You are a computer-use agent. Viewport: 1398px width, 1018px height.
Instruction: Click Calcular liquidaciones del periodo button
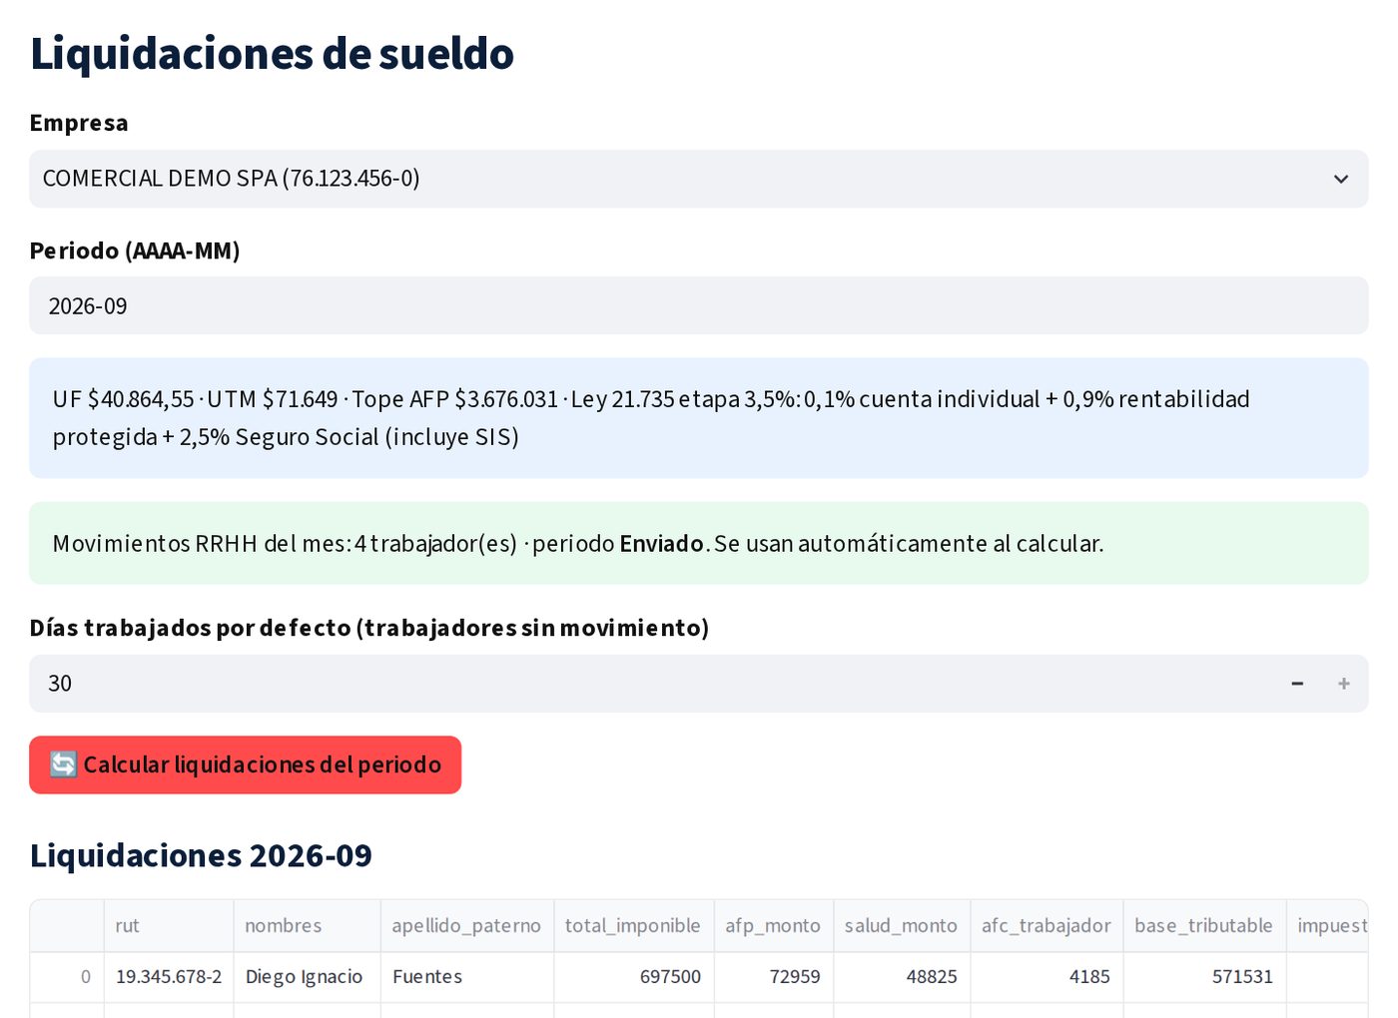coord(245,765)
